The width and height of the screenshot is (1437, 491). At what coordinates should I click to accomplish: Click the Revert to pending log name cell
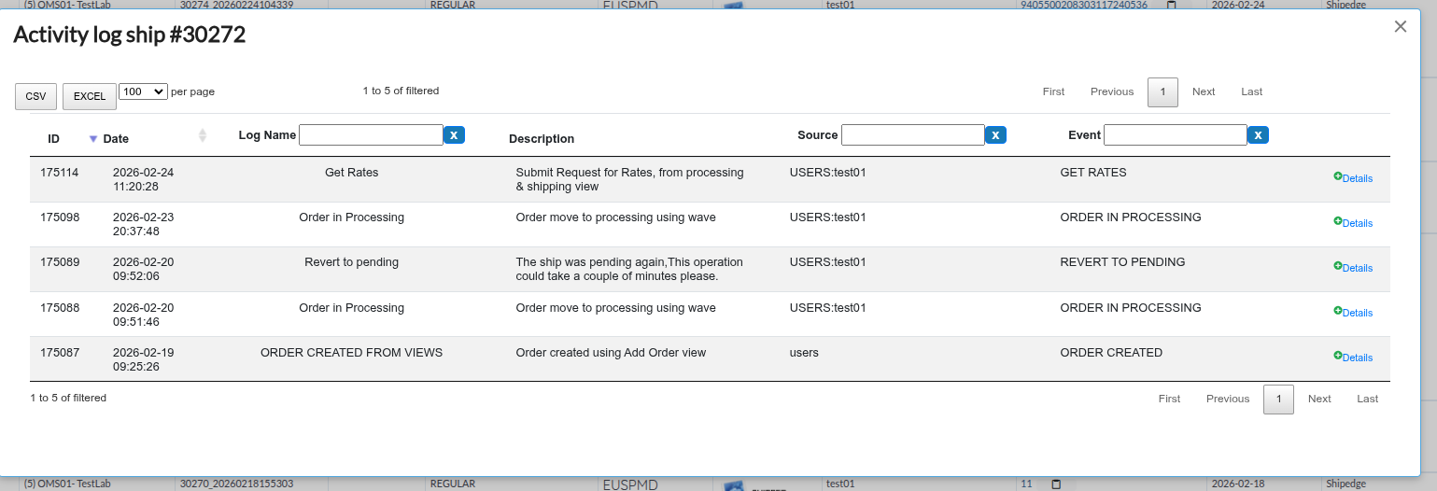click(x=351, y=261)
